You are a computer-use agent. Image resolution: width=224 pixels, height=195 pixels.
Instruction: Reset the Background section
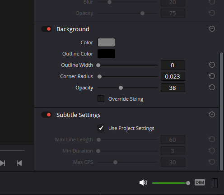(x=212, y=29)
